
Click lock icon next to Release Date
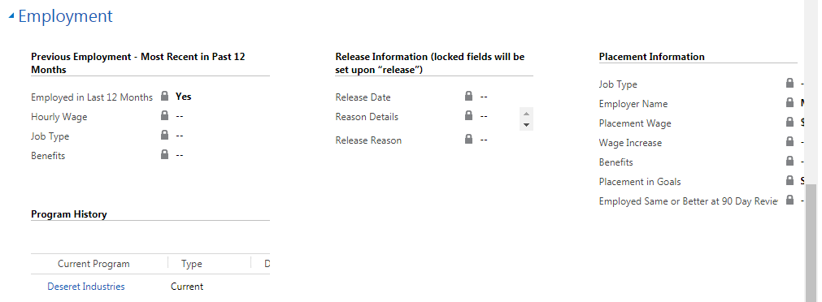coord(468,96)
